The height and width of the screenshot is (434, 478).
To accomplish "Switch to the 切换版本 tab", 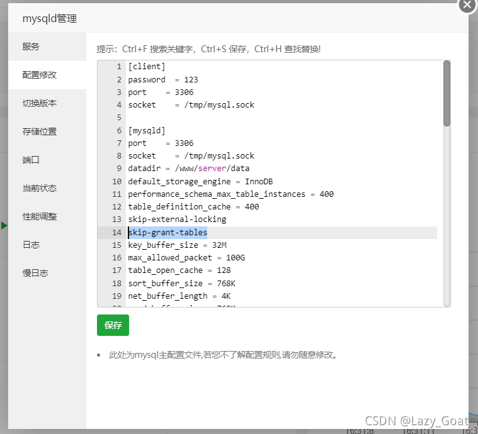I will click(x=47, y=103).
